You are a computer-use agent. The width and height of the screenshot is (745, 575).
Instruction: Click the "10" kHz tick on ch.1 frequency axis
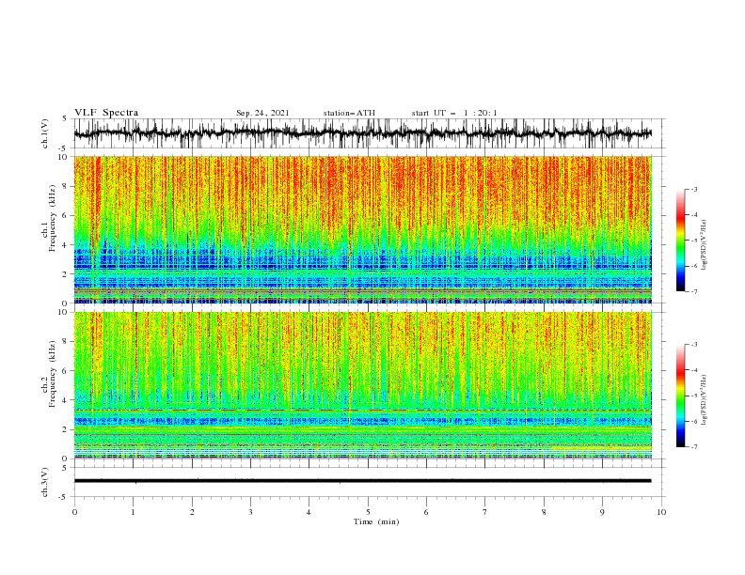pyautogui.click(x=63, y=157)
